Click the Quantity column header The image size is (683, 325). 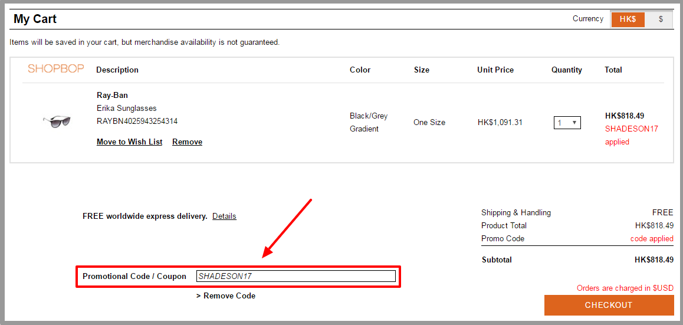coord(566,70)
